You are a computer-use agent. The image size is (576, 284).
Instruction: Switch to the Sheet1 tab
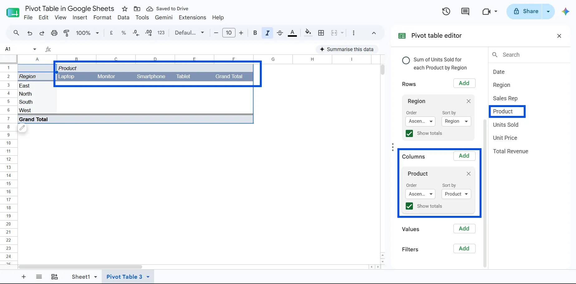81,277
